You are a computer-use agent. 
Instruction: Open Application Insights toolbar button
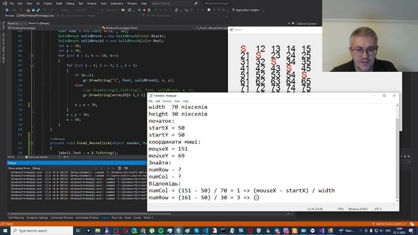click(x=247, y=10)
